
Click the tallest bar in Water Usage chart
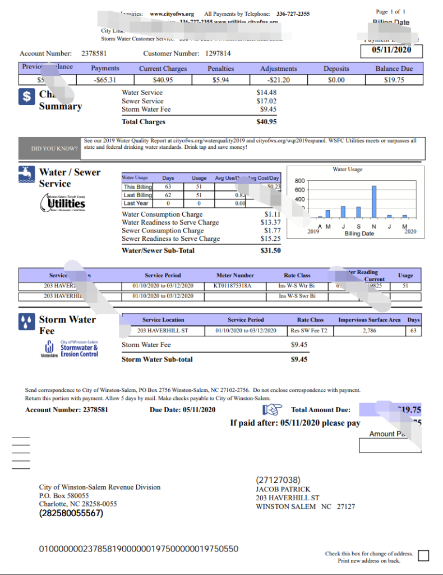(x=374, y=202)
